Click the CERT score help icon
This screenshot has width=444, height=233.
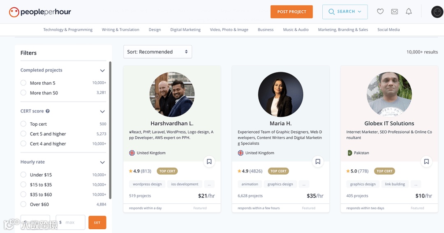click(48, 111)
